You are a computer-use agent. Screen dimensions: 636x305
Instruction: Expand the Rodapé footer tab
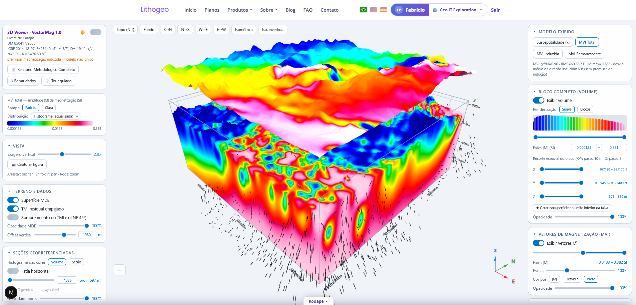[x=318, y=301]
